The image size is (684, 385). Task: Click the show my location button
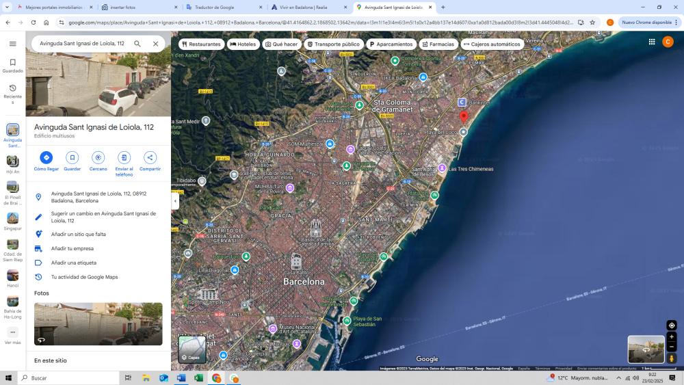[672, 326]
